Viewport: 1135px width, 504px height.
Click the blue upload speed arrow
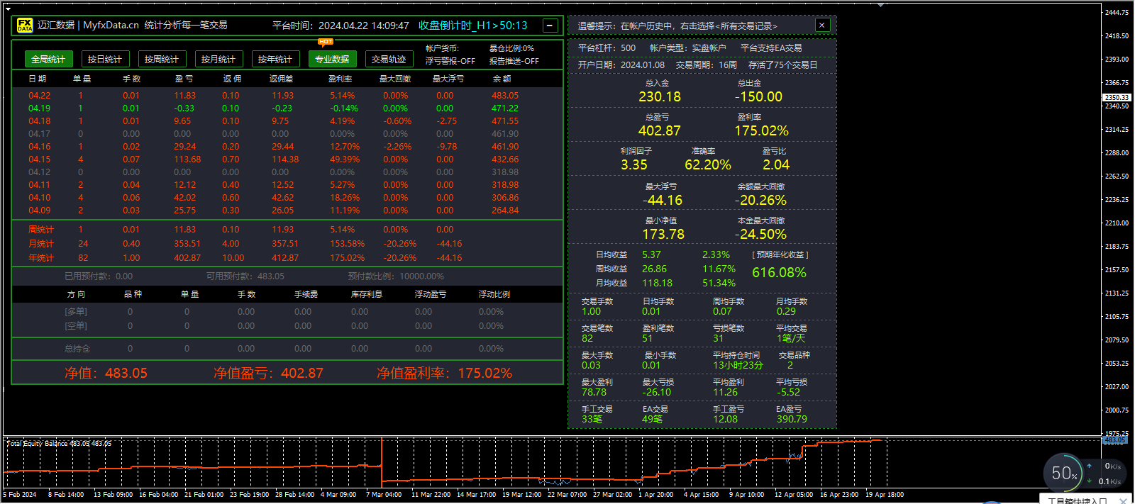1090,466
